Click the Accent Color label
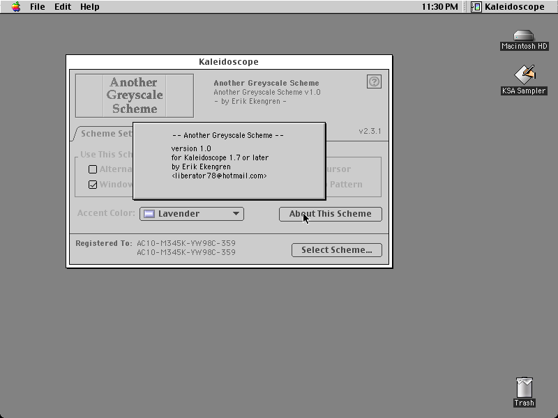Screen dimensions: 558x418 [107, 213]
